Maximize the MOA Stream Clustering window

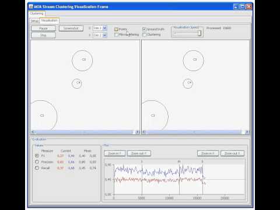coord(243,7)
